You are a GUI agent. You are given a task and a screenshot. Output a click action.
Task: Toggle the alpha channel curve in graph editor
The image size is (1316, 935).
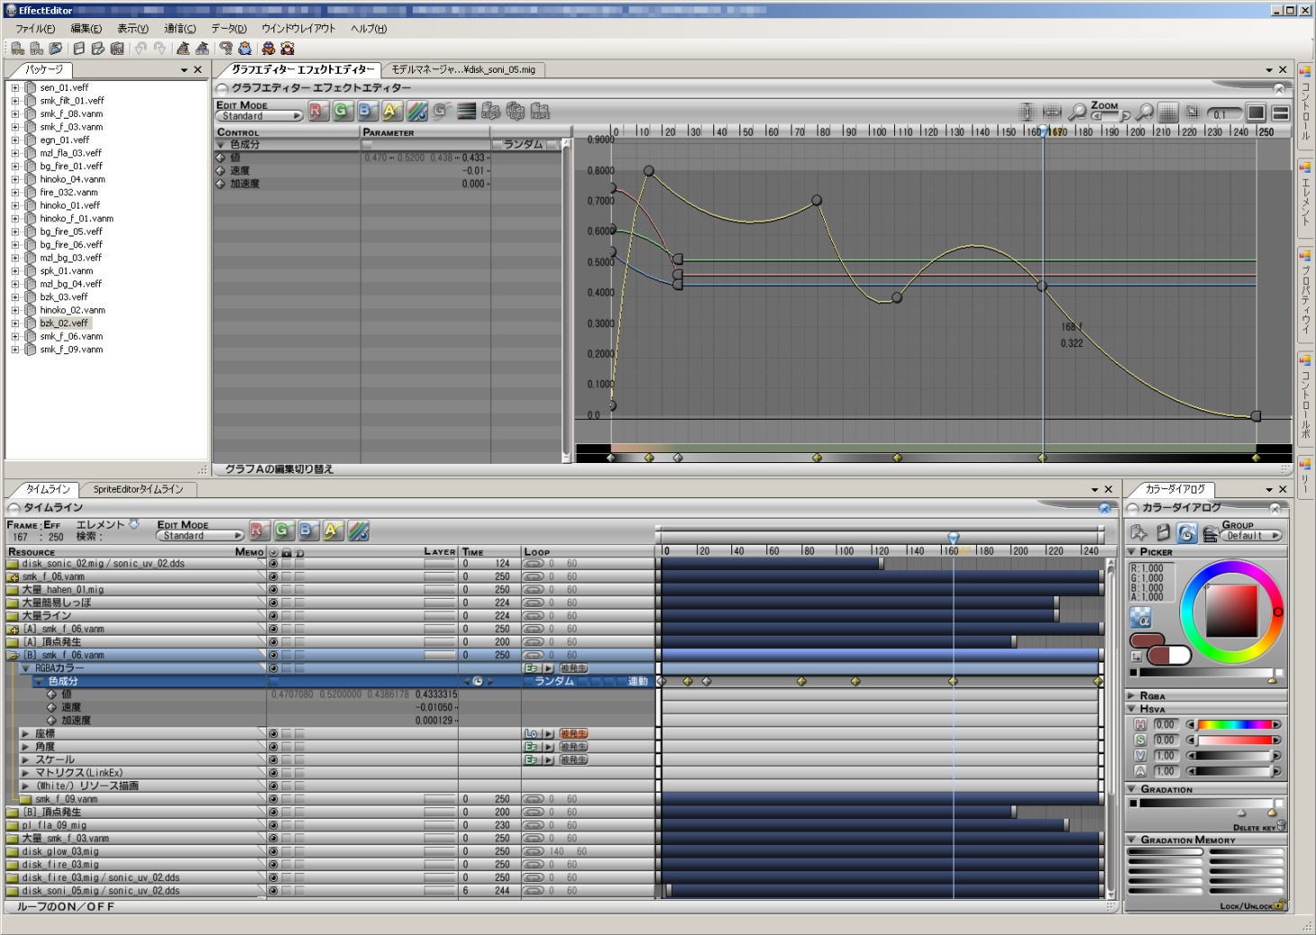pyautogui.click(x=391, y=111)
